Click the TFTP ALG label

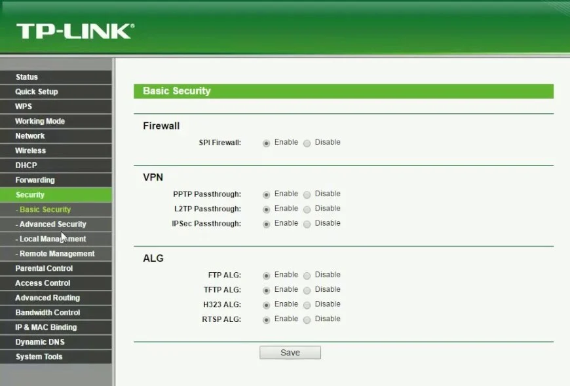[x=223, y=290]
